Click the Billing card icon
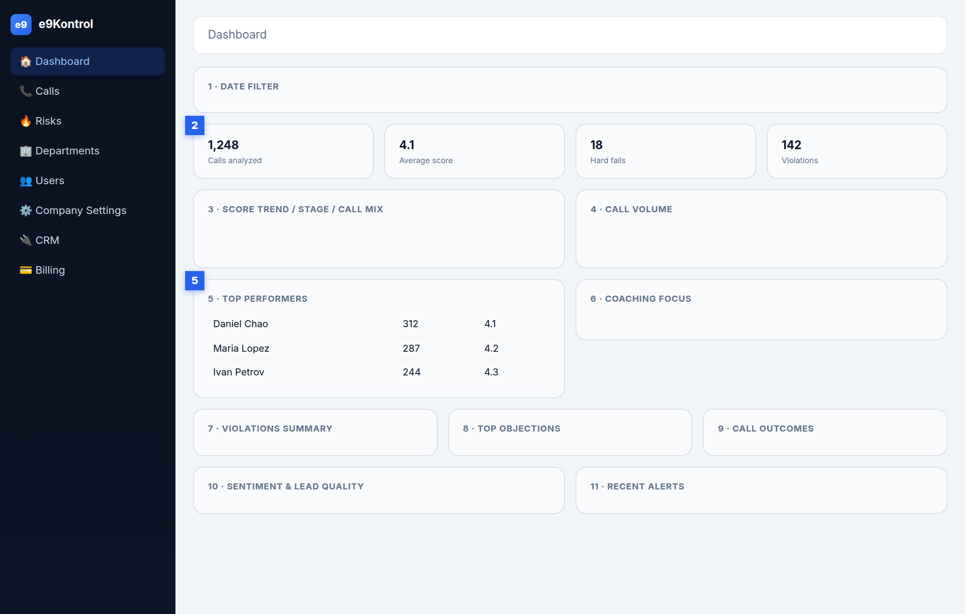Image resolution: width=965 pixels, height=614 pixels. pyautogui.click(x=26, y=270)
